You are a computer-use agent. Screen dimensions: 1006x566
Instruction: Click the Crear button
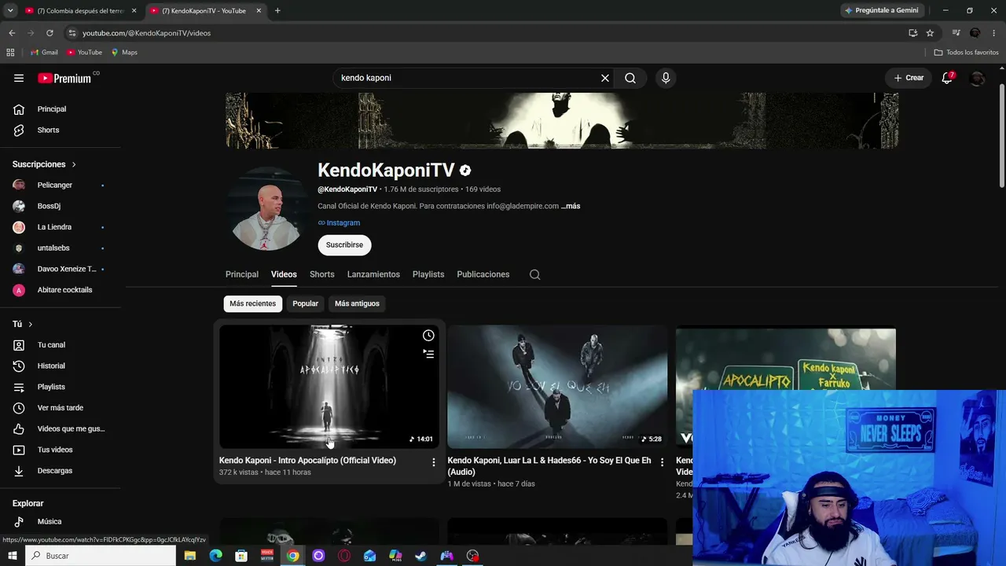[909, 78]
